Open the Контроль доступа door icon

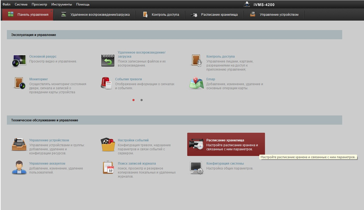click(x=196, y=61)
